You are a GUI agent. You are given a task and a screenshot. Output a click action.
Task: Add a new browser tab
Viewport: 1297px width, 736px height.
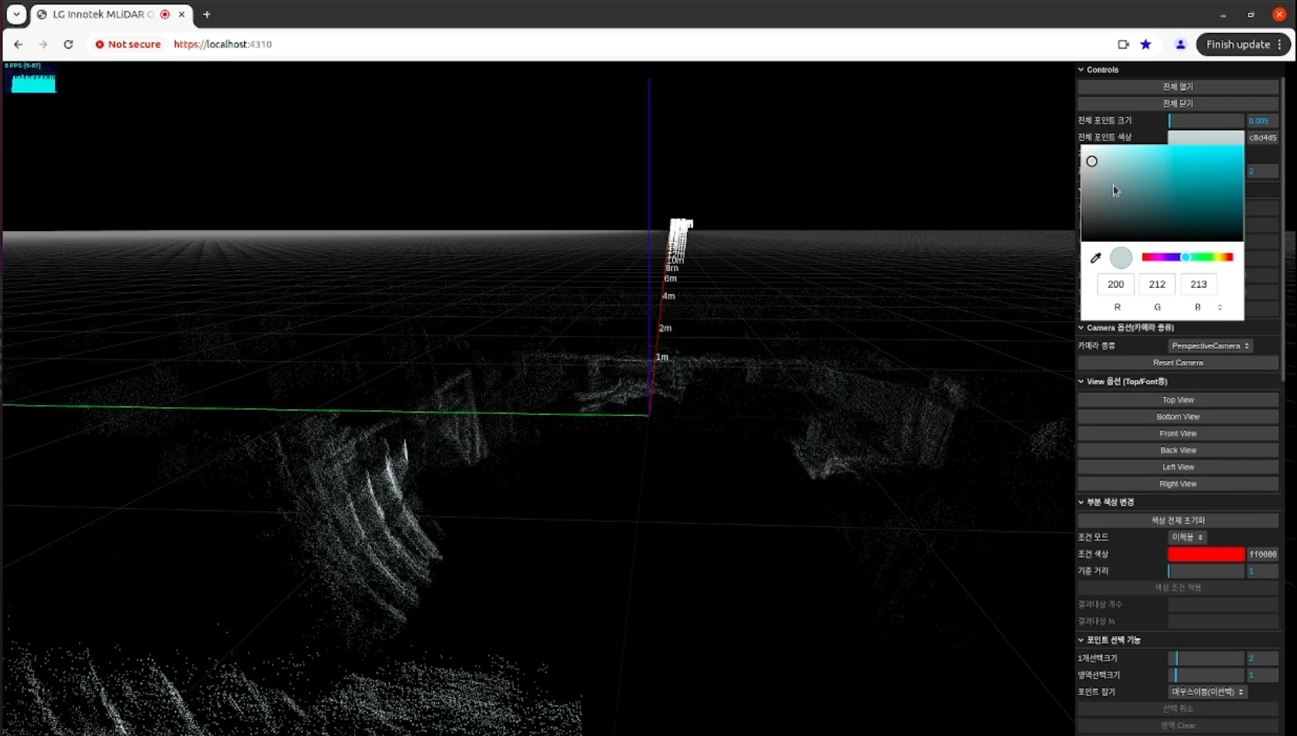coord(206,15)
